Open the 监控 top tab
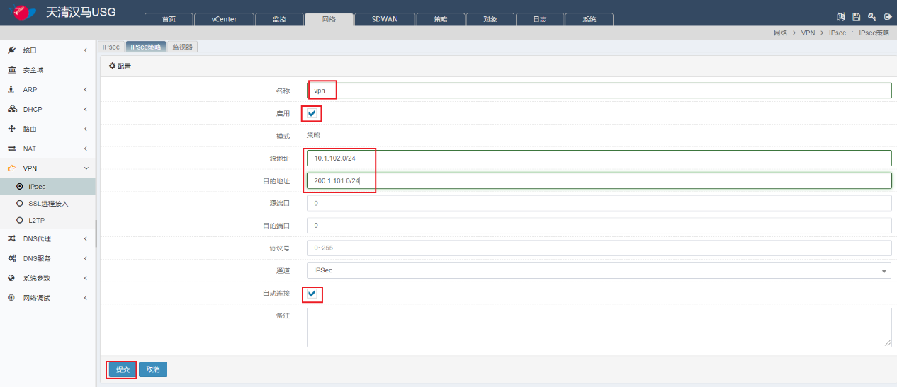The width and height of the screenshot is (897, 387). [279, 19]
